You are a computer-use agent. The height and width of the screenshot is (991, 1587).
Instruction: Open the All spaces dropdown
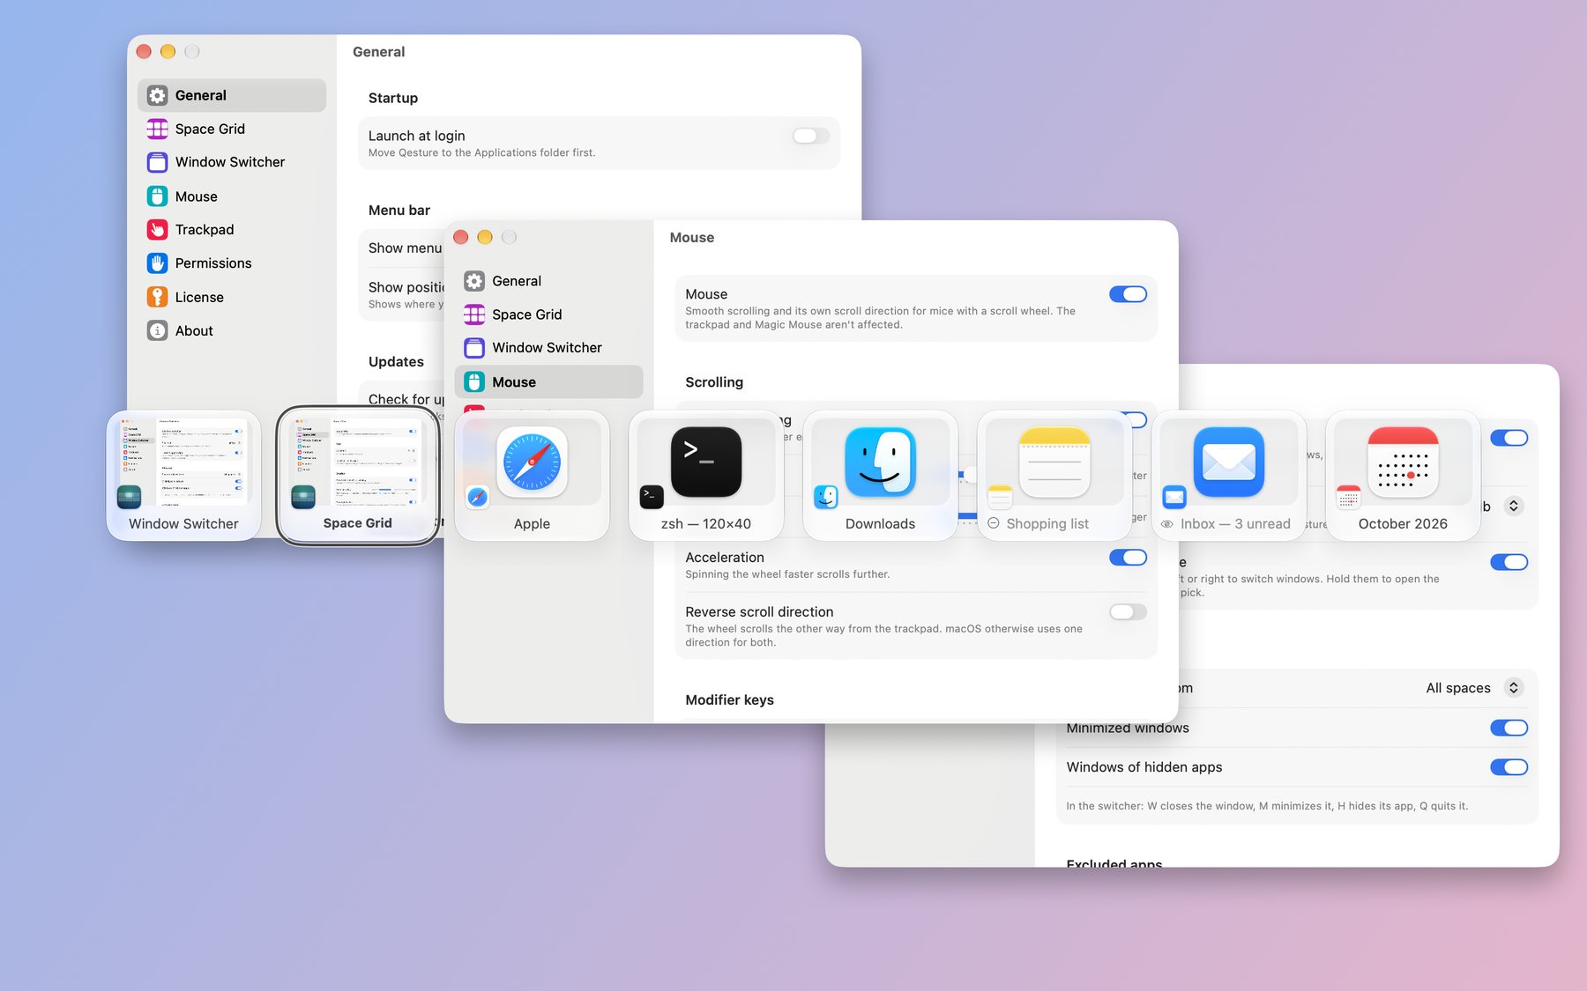click(1473, 688)
